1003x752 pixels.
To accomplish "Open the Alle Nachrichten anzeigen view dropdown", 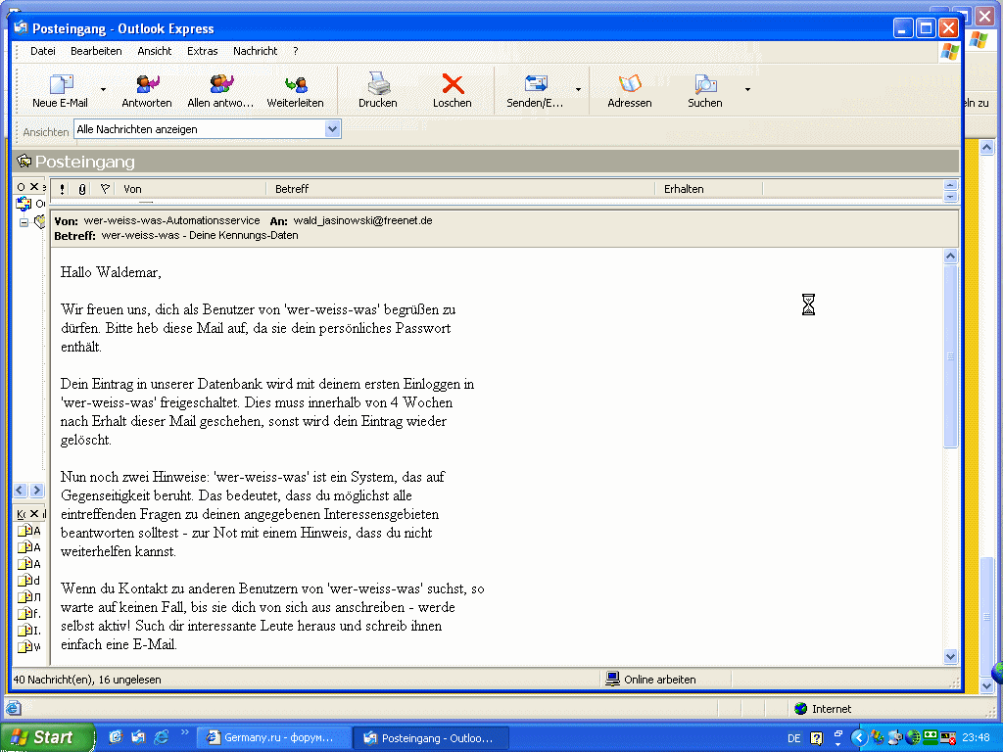I will pos(332,129).
